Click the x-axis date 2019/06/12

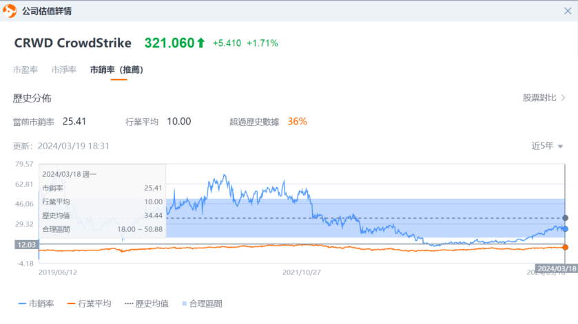tap(58, 272)
